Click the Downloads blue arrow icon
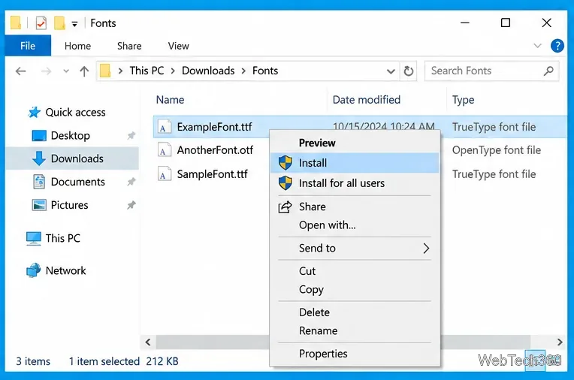Screen dimensions: 574x380 [39, 158]
